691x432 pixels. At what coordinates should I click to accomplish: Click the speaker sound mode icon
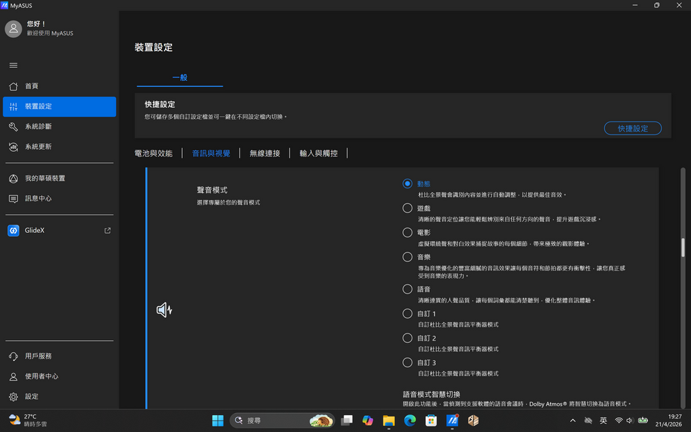[x=164, y=310]
